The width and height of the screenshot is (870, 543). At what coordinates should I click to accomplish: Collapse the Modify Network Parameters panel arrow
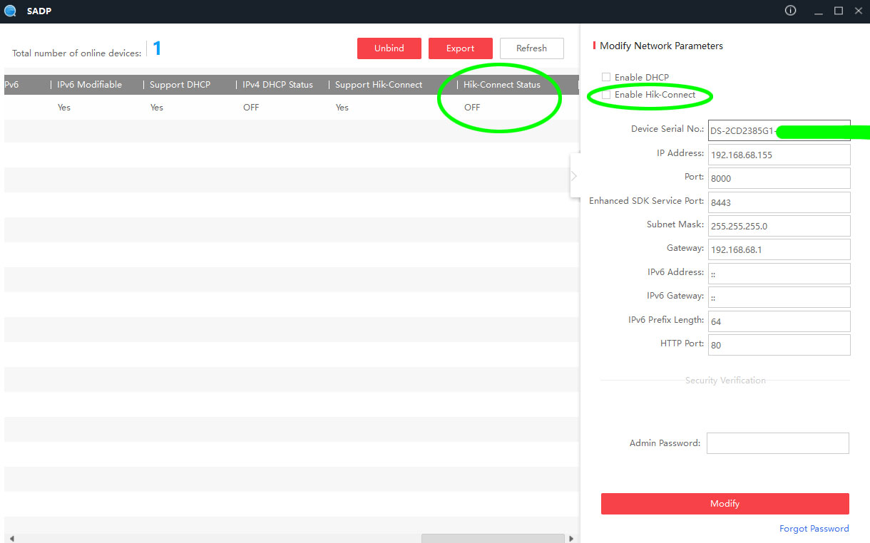(574, 176)
